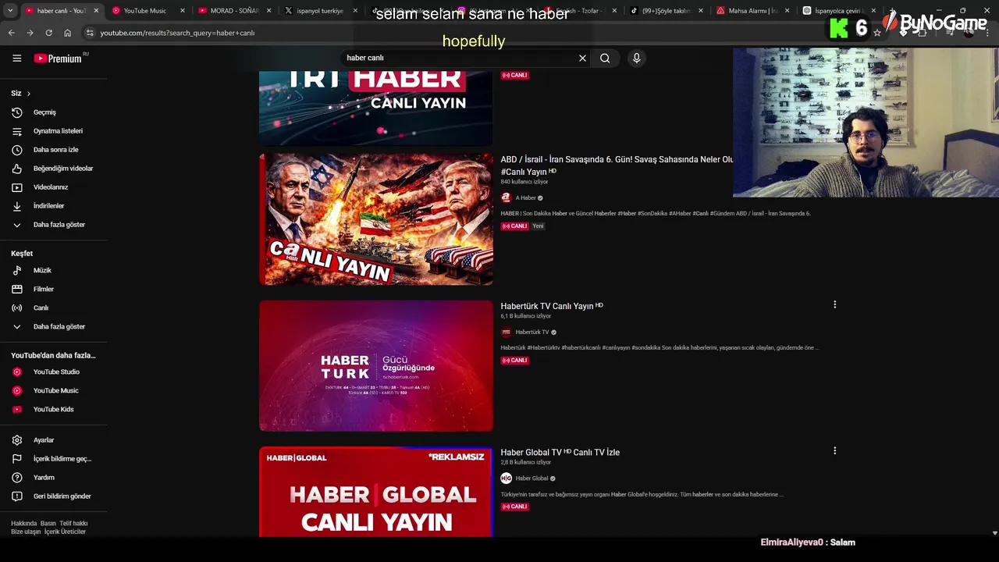
Task: Open İçerik Üreticiler footer link
Action: 65,532
